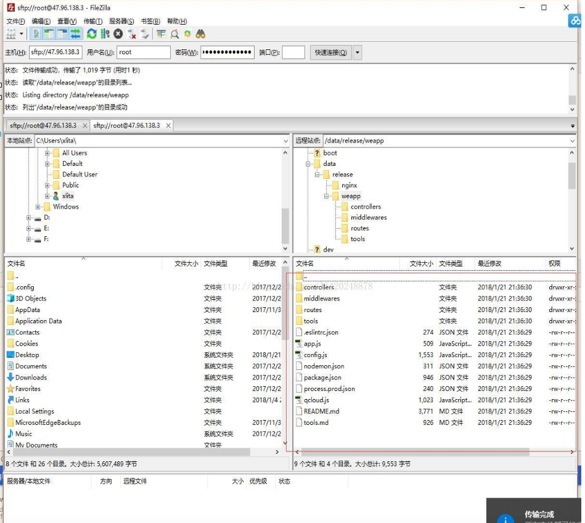Toggle the transfer queue display
This screenshot has height=523, width=585.
point(75,35)
